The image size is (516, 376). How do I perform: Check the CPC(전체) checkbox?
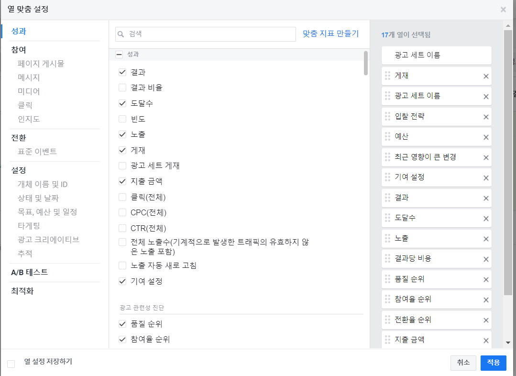point(122,213)
